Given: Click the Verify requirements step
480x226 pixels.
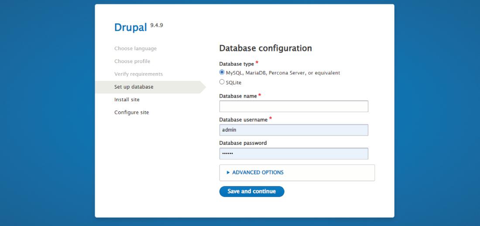Looking at the screenshot, I should pos(138,74).
